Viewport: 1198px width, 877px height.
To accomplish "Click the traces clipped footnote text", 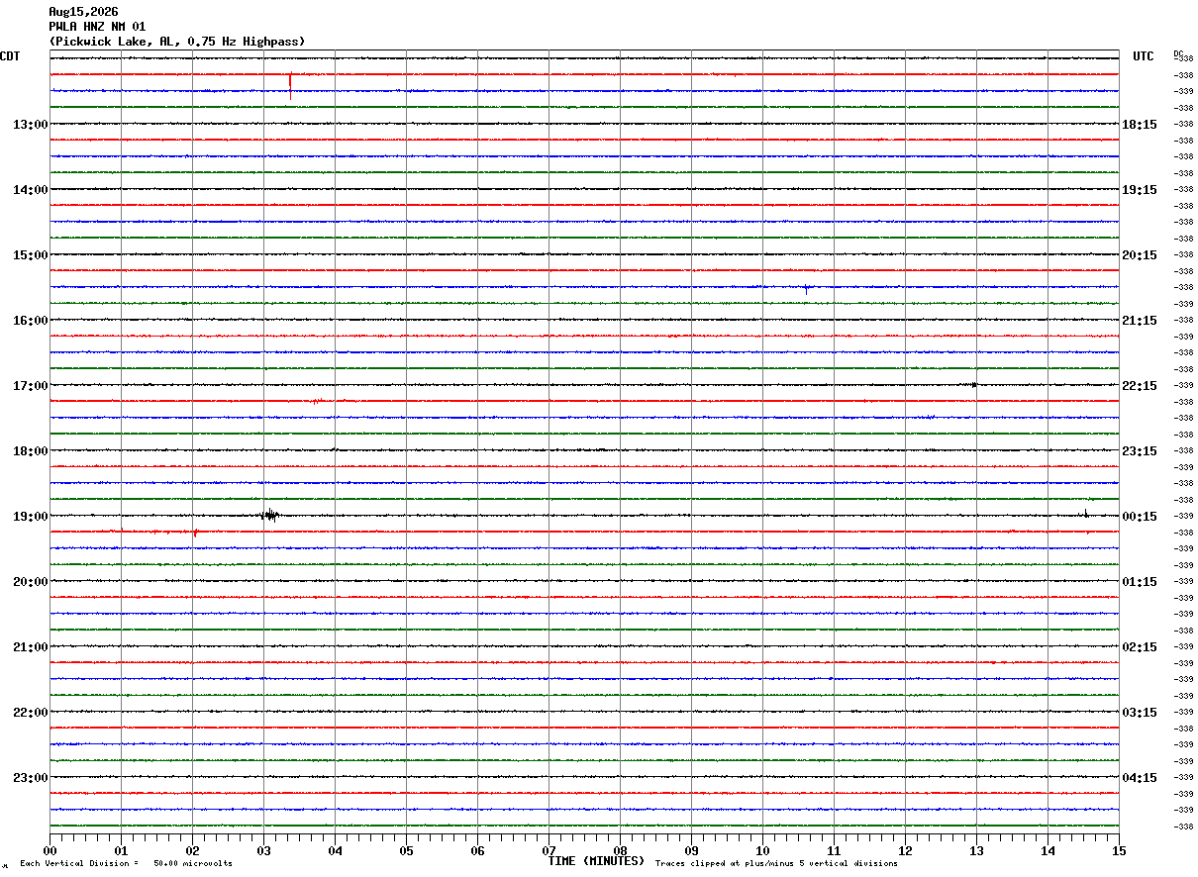I will [x=776, y=864].
